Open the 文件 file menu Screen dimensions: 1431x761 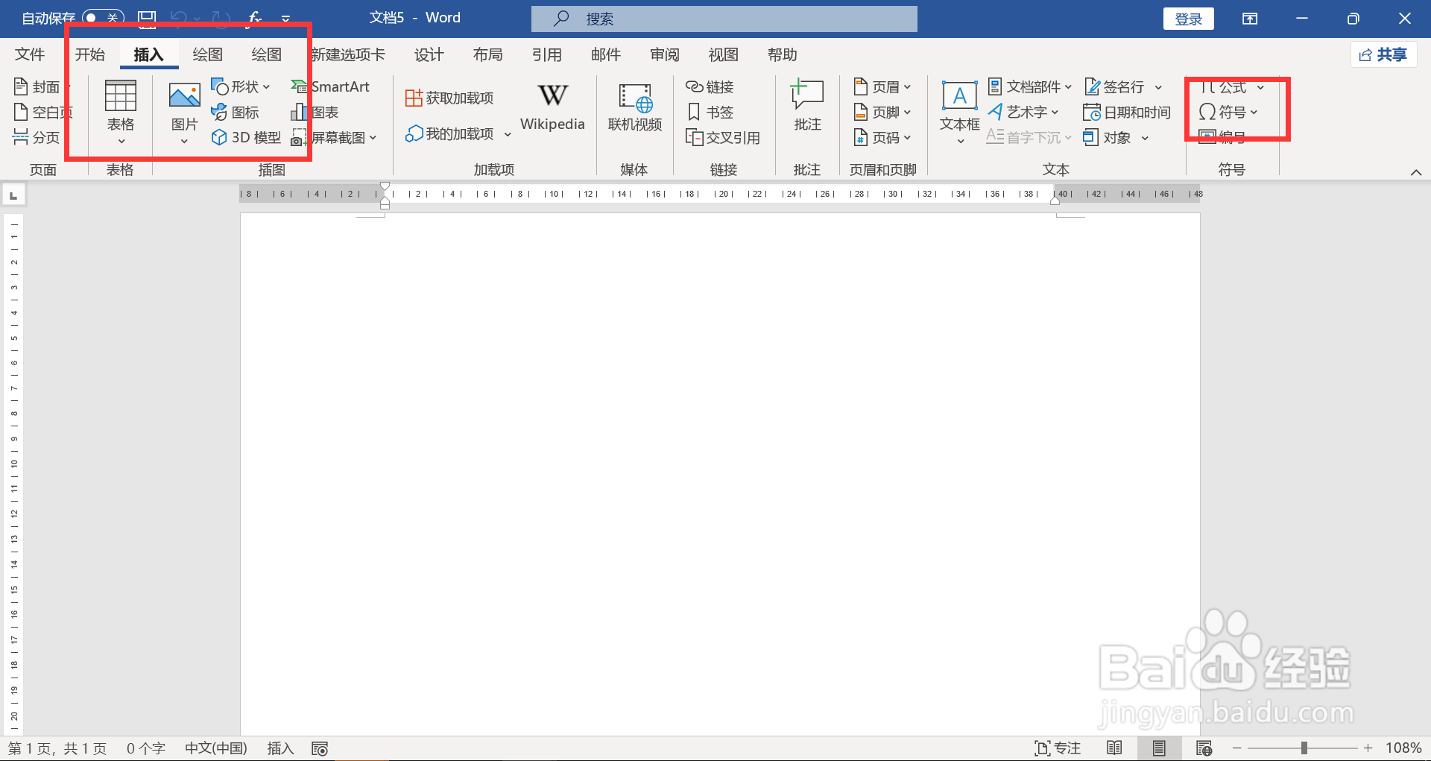tap(30, 54)
